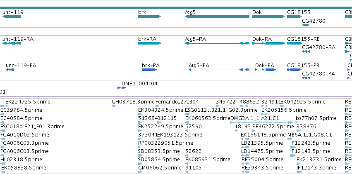Click the GH03718.3prime EST label
The height and width of the screenshot is (174, 352).
[133, 102]
